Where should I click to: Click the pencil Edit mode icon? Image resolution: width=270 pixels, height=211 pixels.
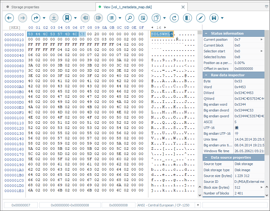click(x=201, y=18)
